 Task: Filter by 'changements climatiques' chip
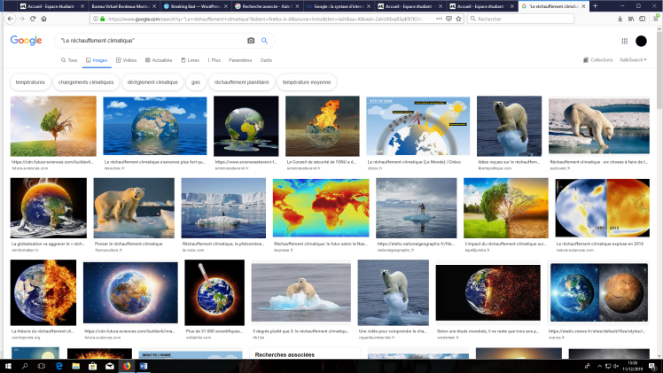pyautogui.click(x=86, y=82)
